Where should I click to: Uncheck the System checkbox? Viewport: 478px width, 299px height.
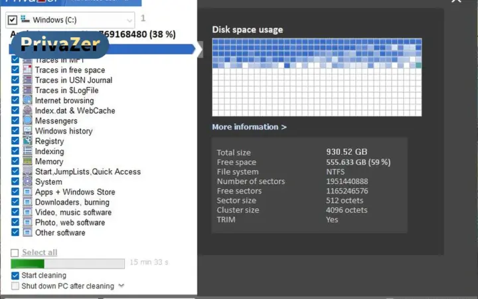click(x=15, y=181)
